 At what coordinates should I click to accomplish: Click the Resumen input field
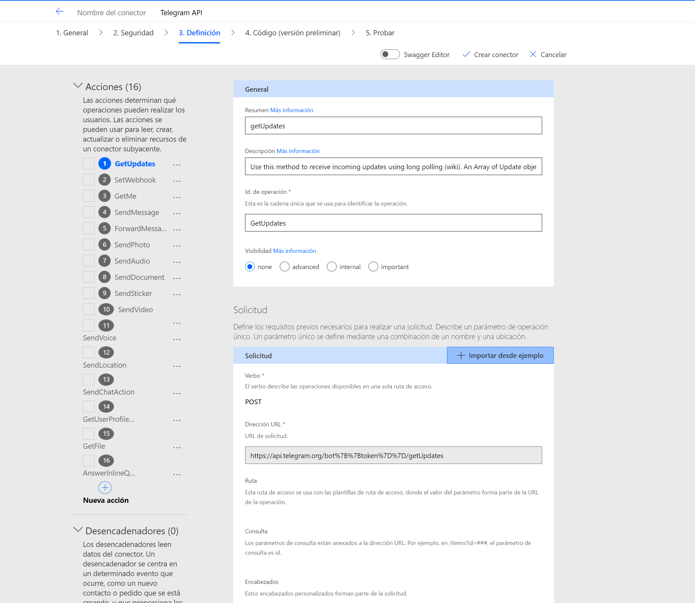[393, 125]
